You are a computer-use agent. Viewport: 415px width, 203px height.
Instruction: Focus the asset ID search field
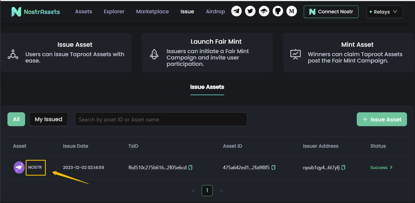[161, 119]
